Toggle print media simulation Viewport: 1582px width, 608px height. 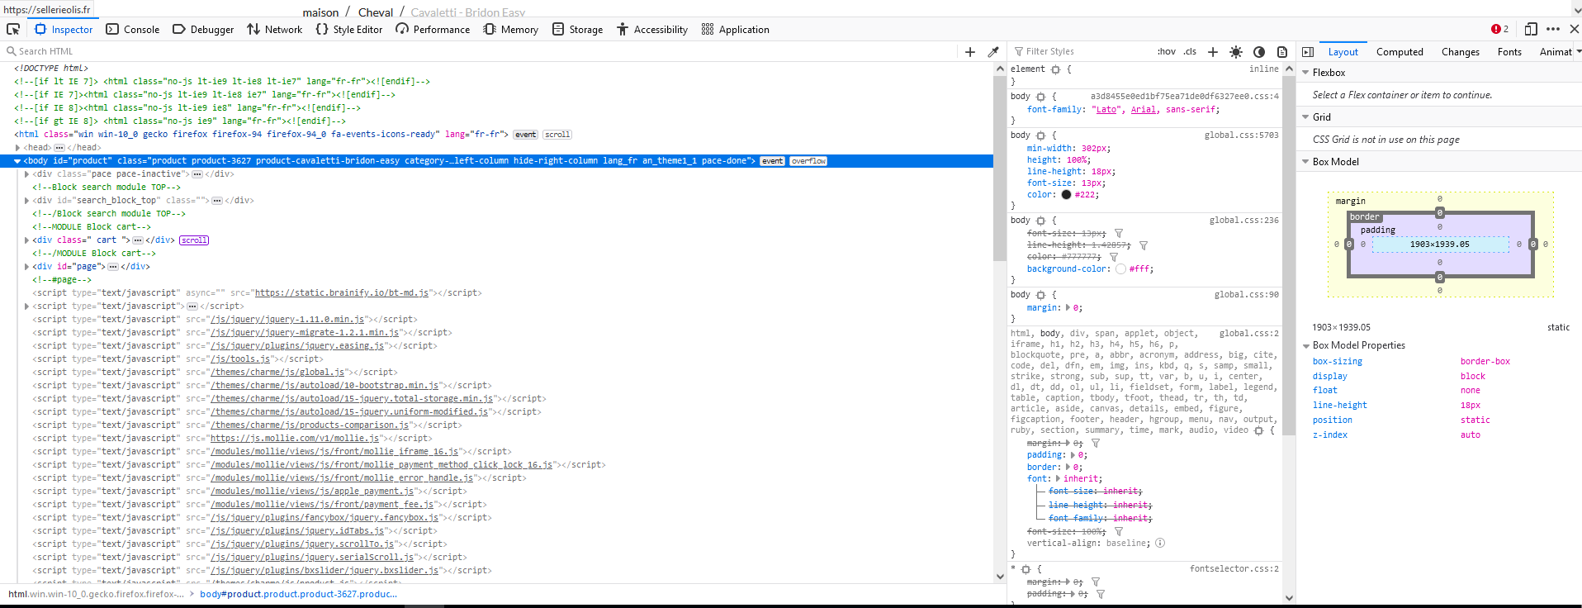(x=1282, y=51)
